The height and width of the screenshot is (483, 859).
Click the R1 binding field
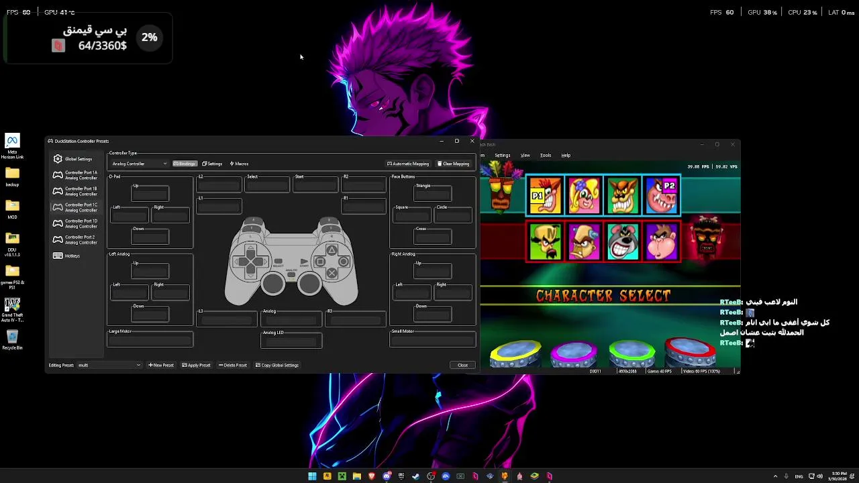[364, 207]
